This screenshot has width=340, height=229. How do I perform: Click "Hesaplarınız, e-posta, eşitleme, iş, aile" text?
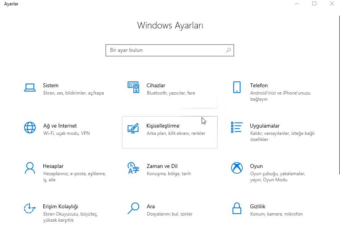point(74,177)
